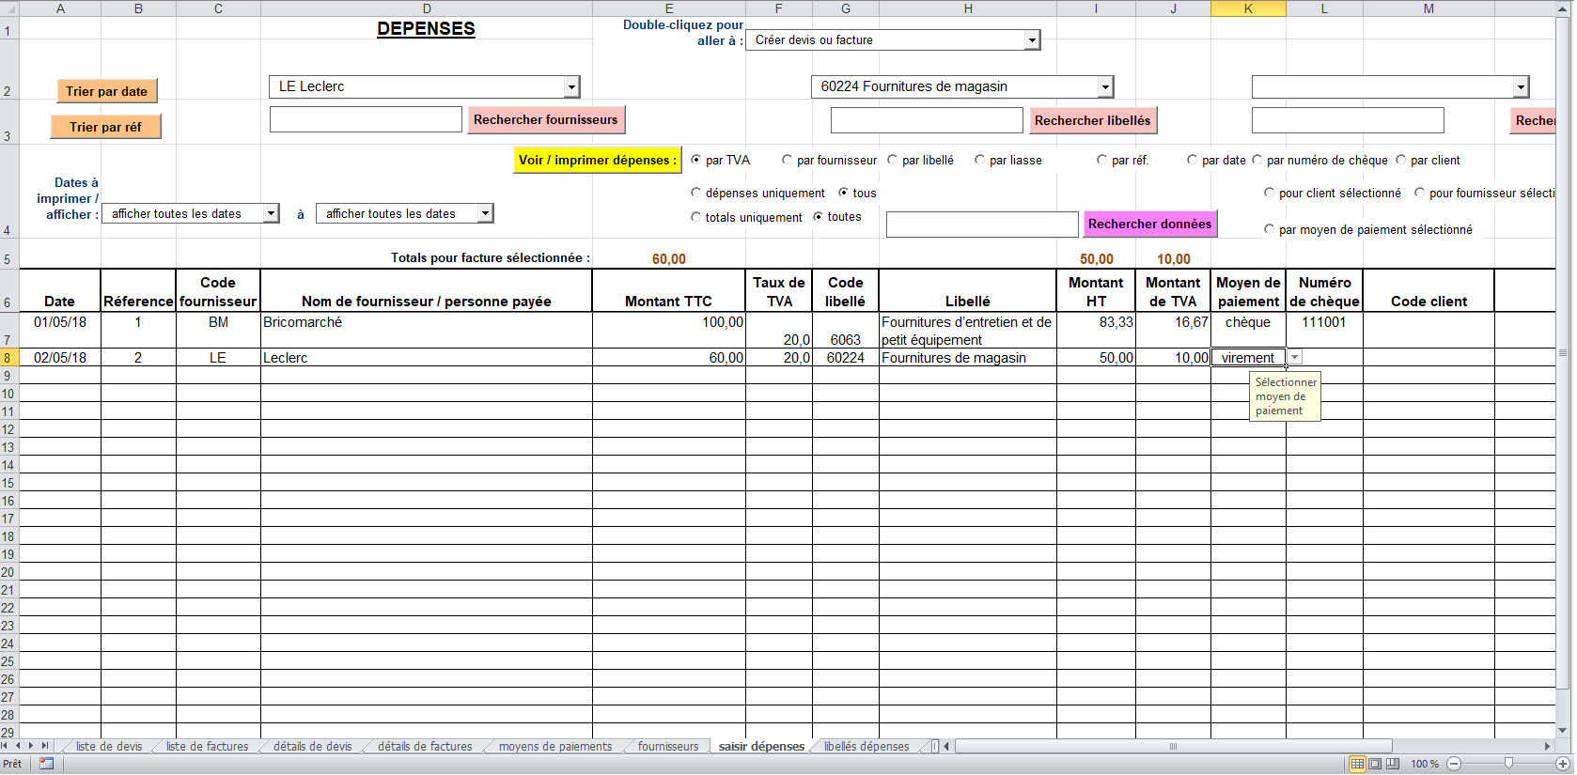
Task: Switch to Normal view layout icon
Action: (x=1357, y=764)
